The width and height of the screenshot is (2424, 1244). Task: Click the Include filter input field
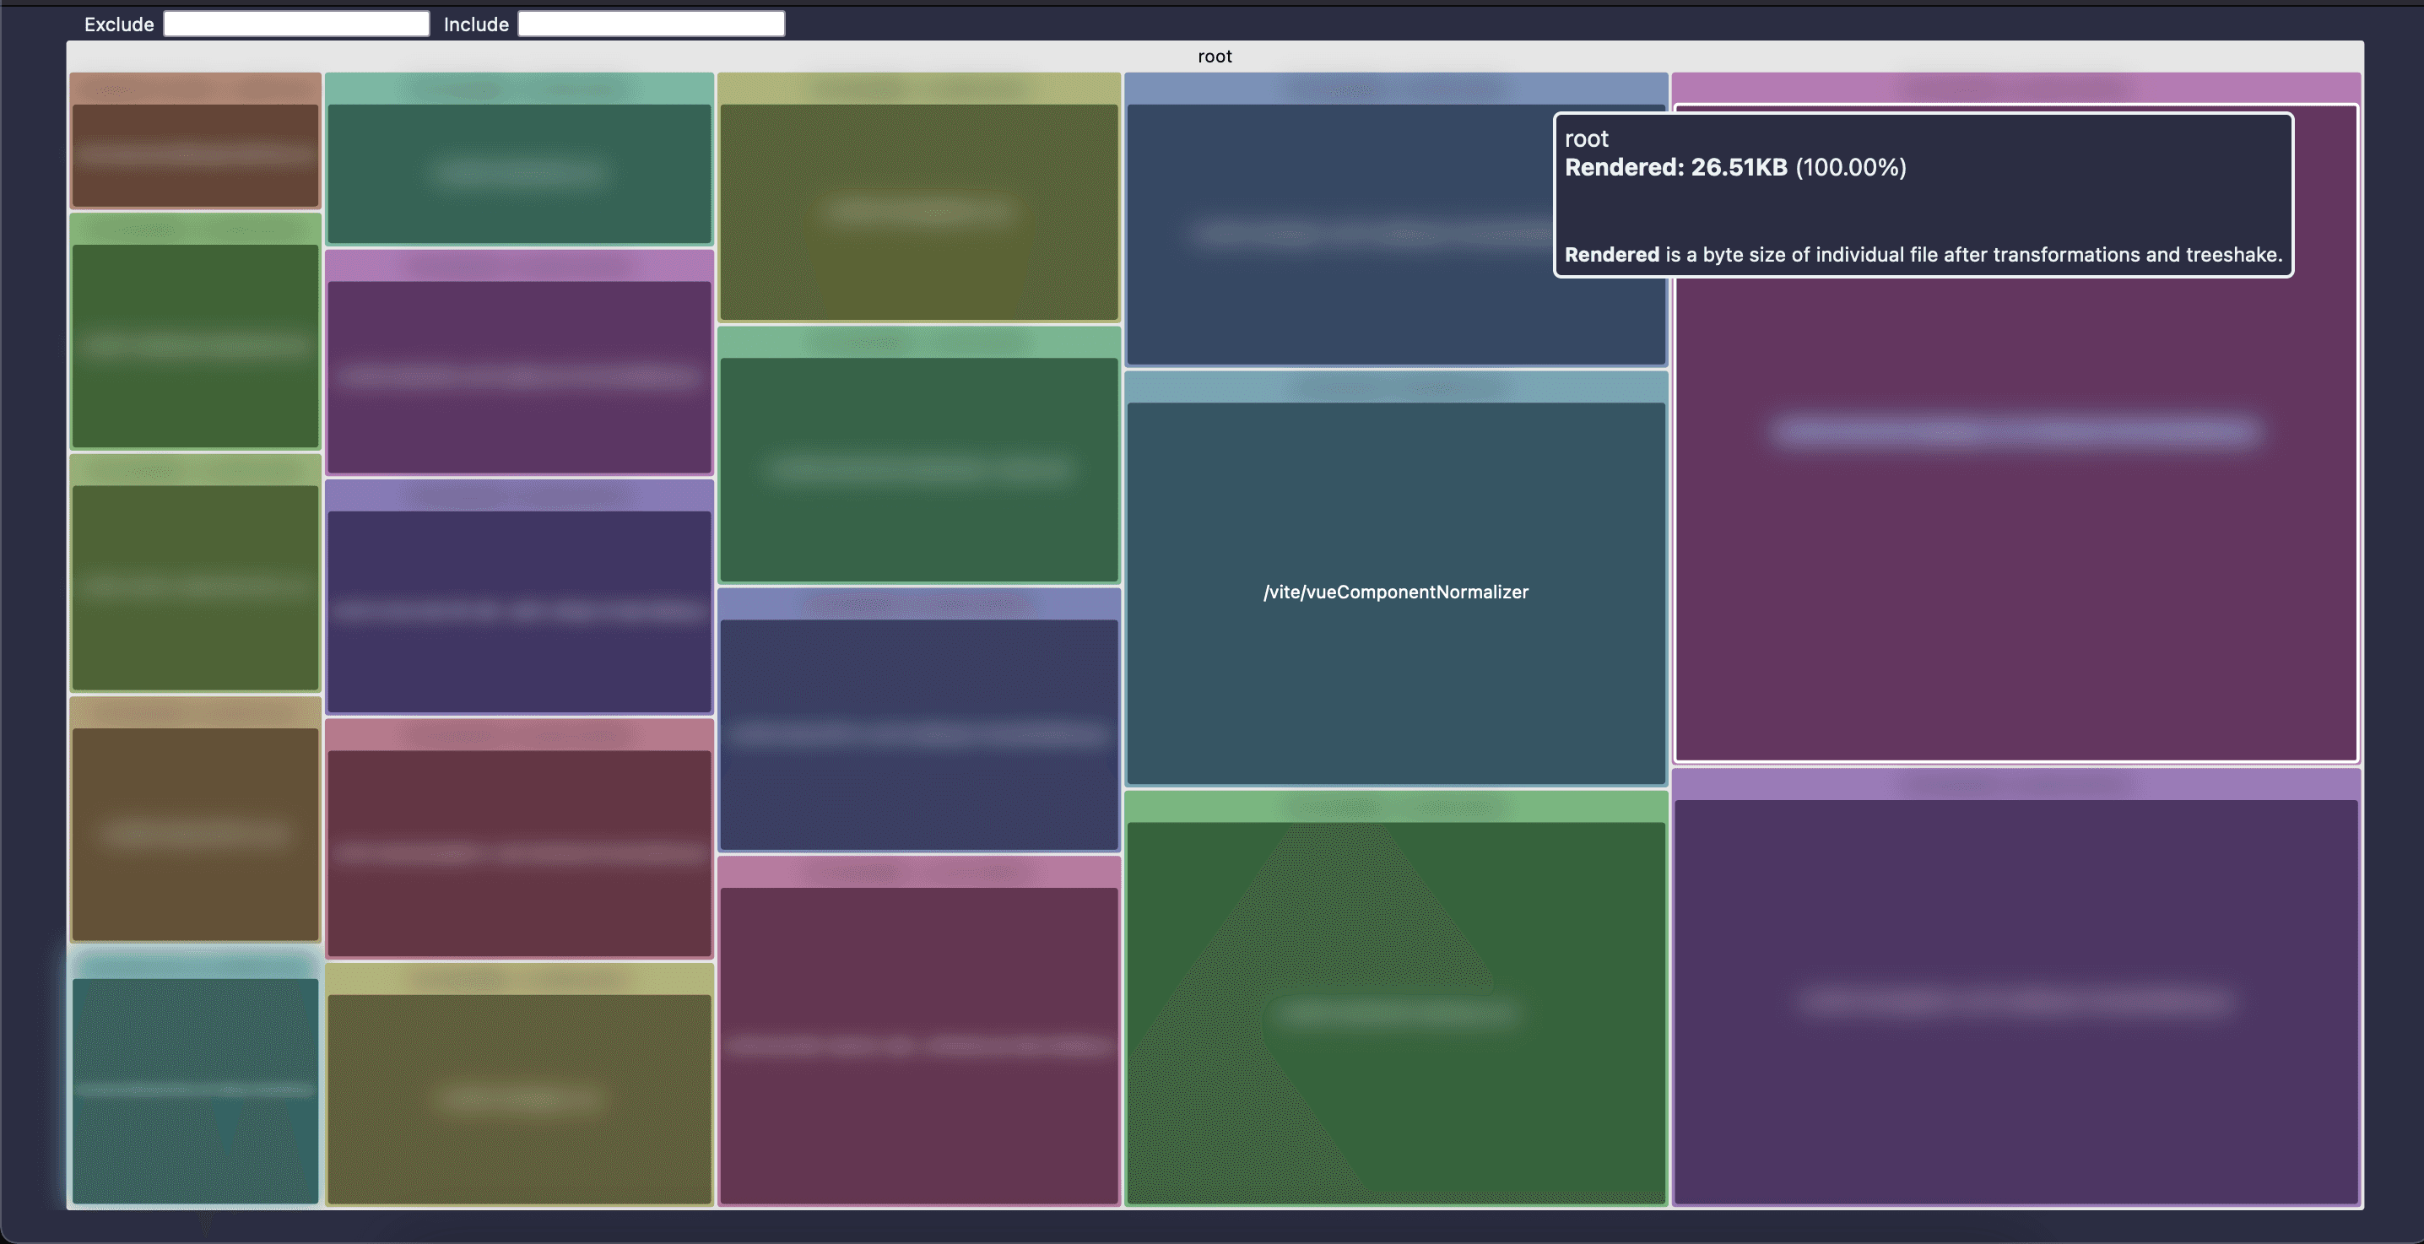coord(652,24)
